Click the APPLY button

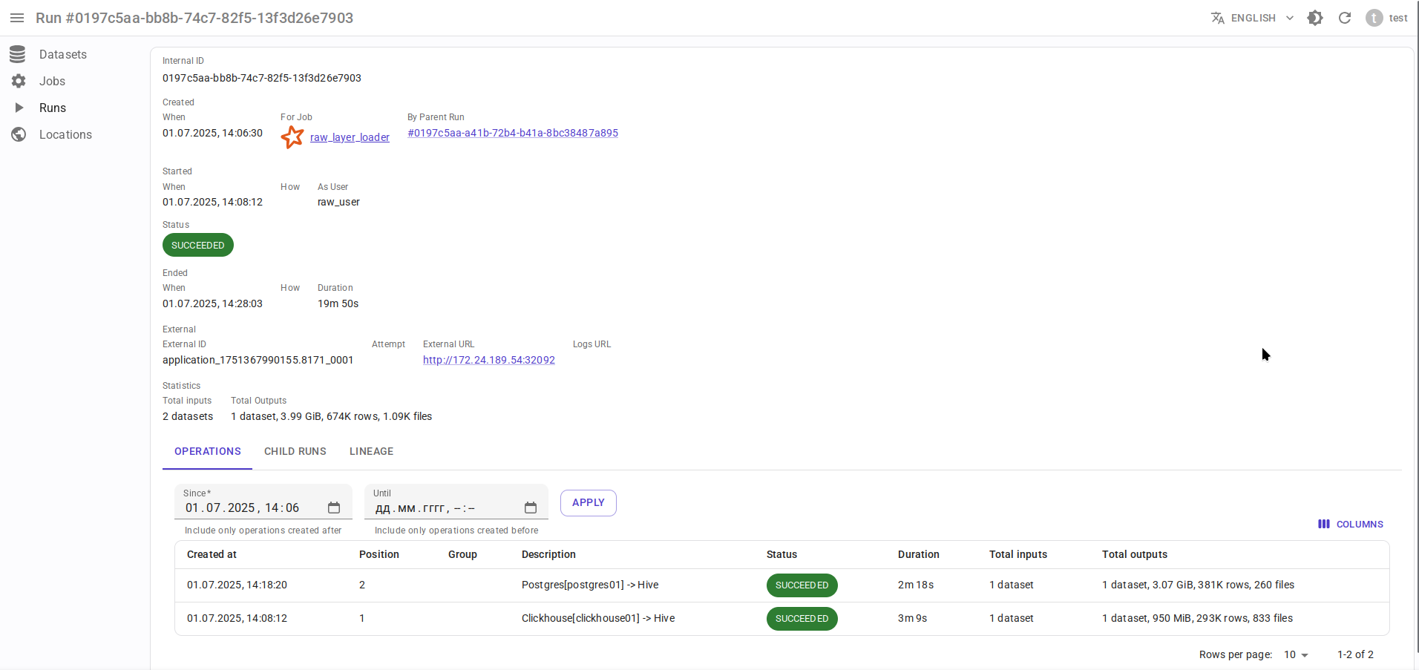[x=588, y=503]
